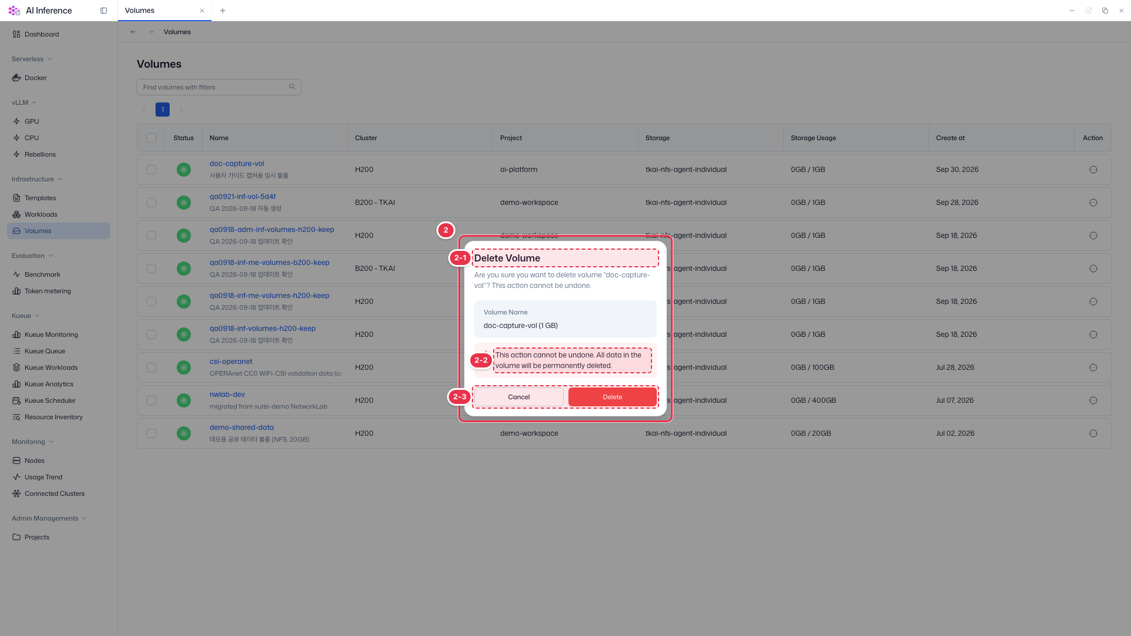
Task: Open action menu for csi-operanet row
Action: click(x=1093, y=367)
